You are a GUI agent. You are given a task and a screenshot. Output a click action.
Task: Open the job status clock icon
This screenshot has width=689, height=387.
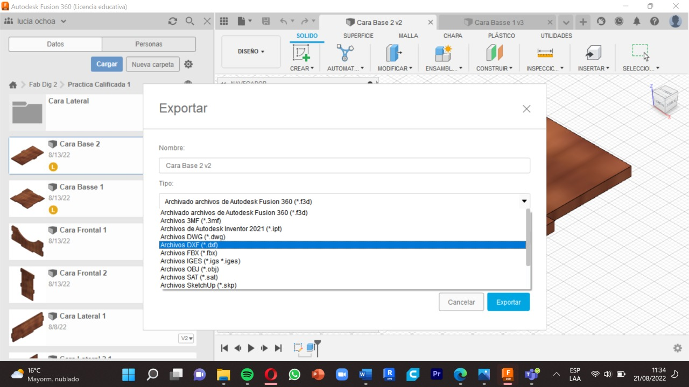[x=619, y=21]
